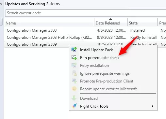The height and width of the screenshot is (119, 166).
Task: Click the Ignore prerequisite warnings icon
Action: pyautogui.click(x=75, y=73)
